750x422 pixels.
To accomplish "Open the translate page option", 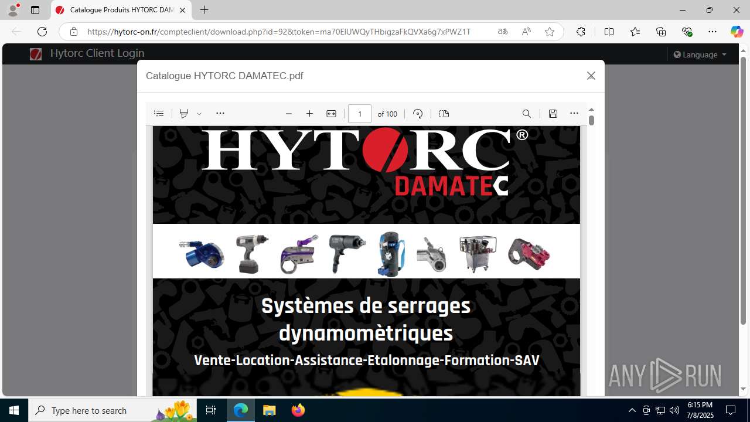I will (x=503, y=32).
